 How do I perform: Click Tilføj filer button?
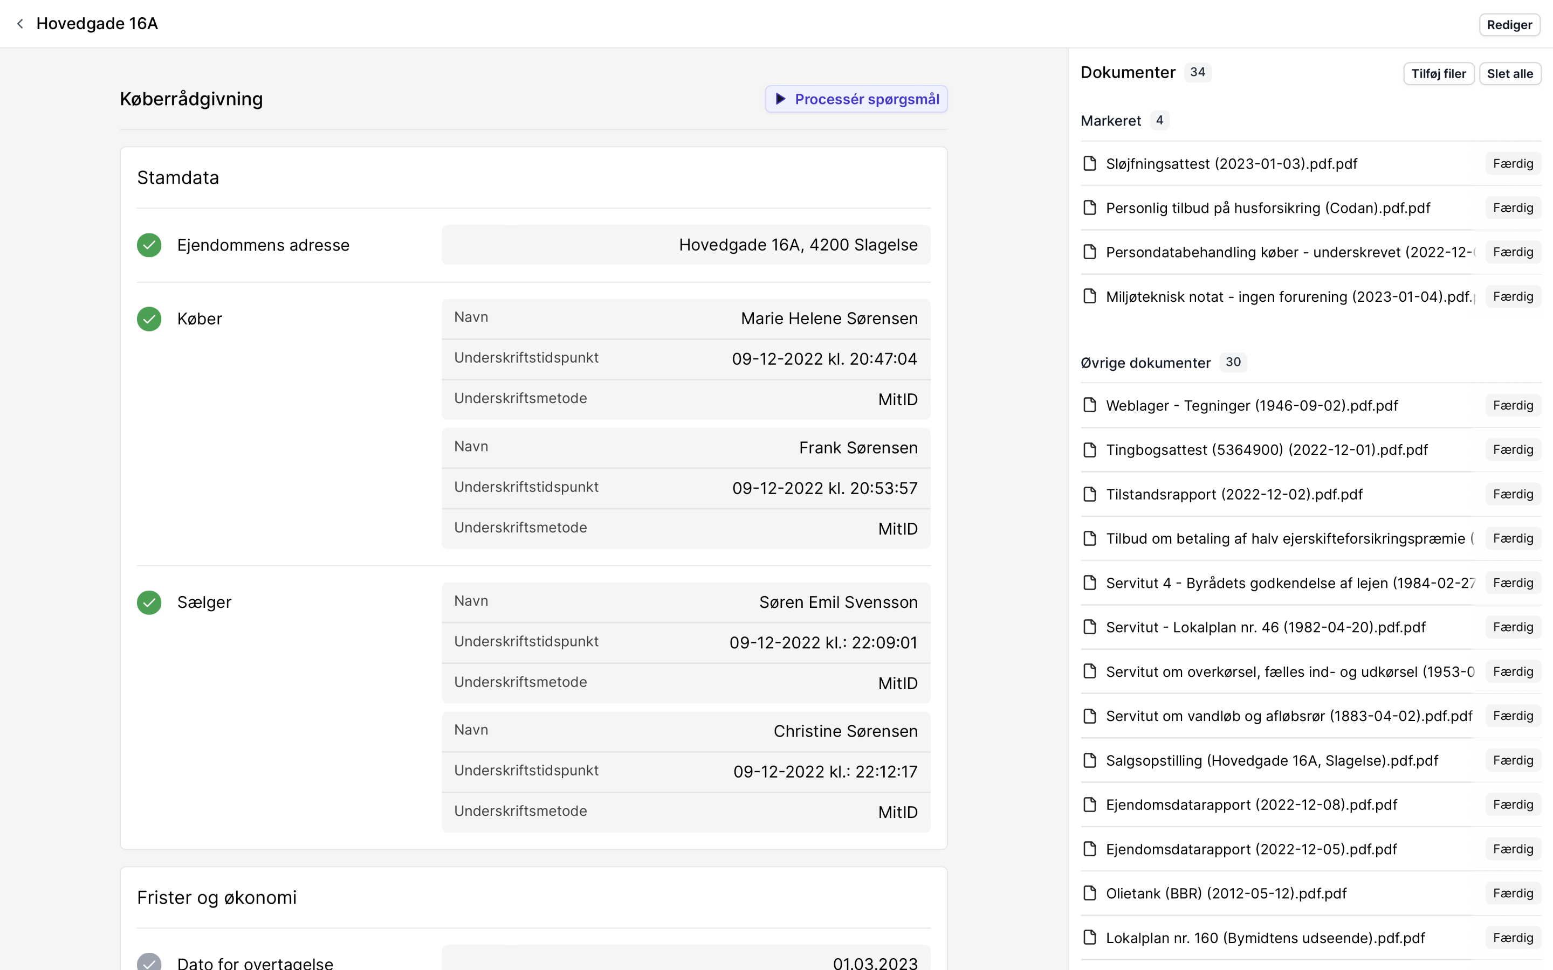point(1438,73)
